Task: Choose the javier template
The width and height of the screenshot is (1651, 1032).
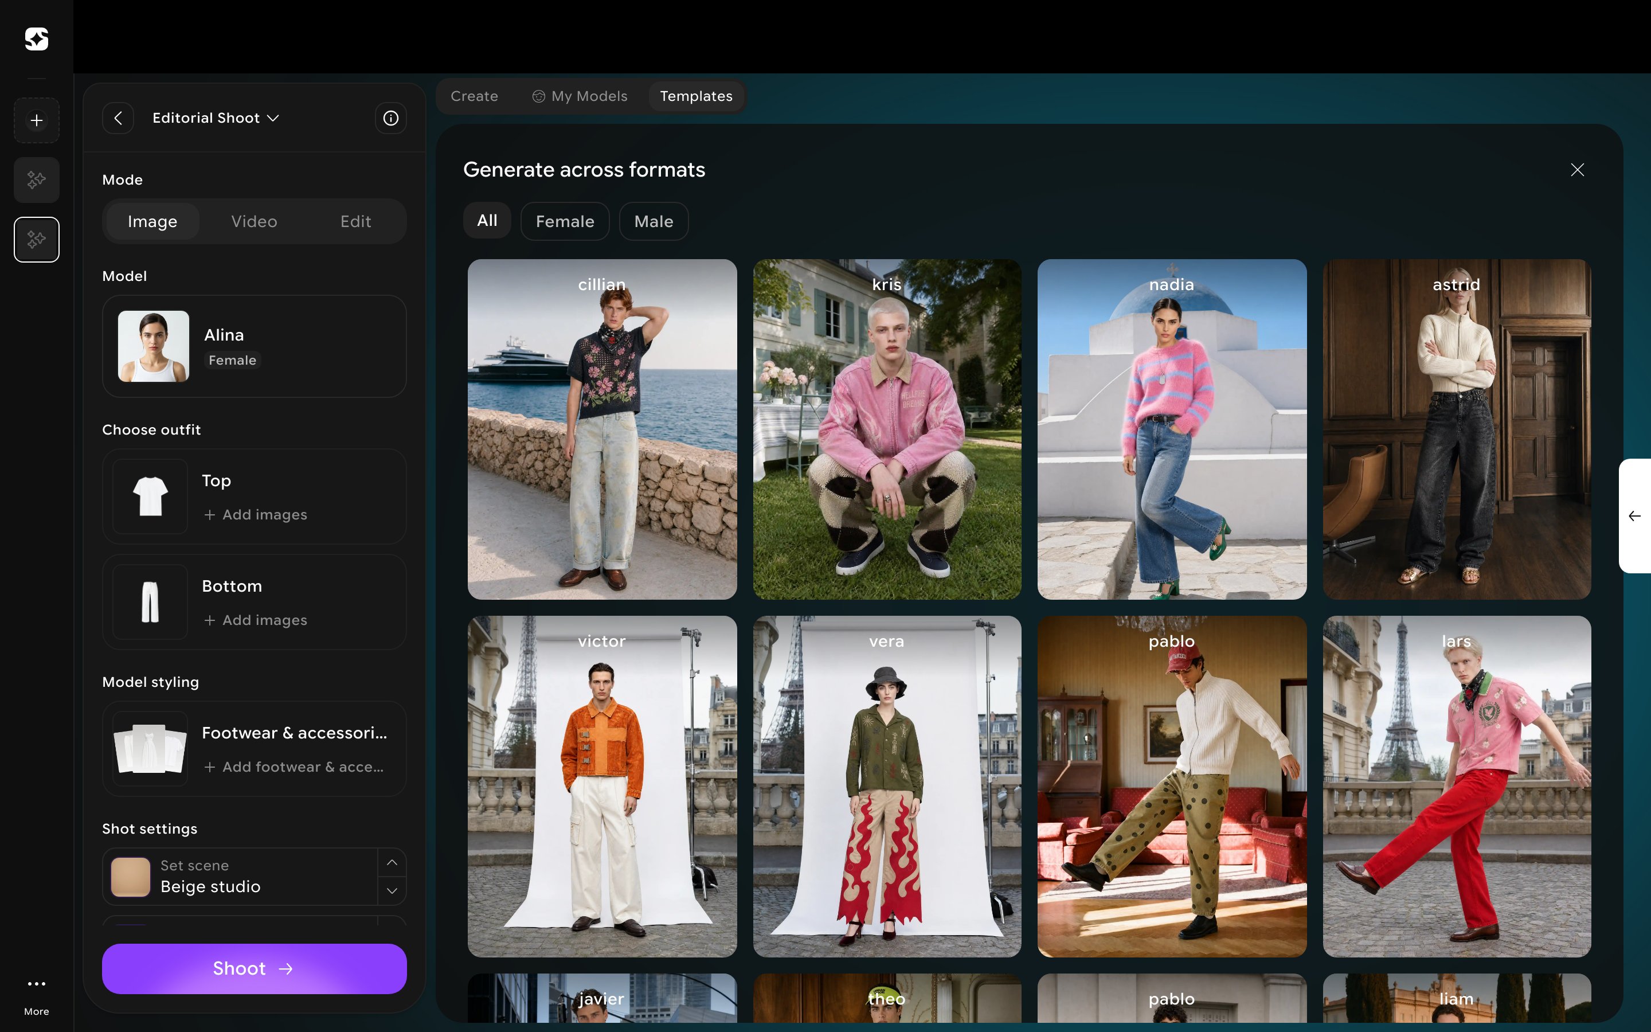Action: pos(602,998)
